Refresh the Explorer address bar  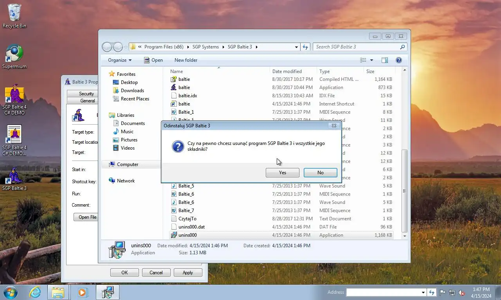306,47
